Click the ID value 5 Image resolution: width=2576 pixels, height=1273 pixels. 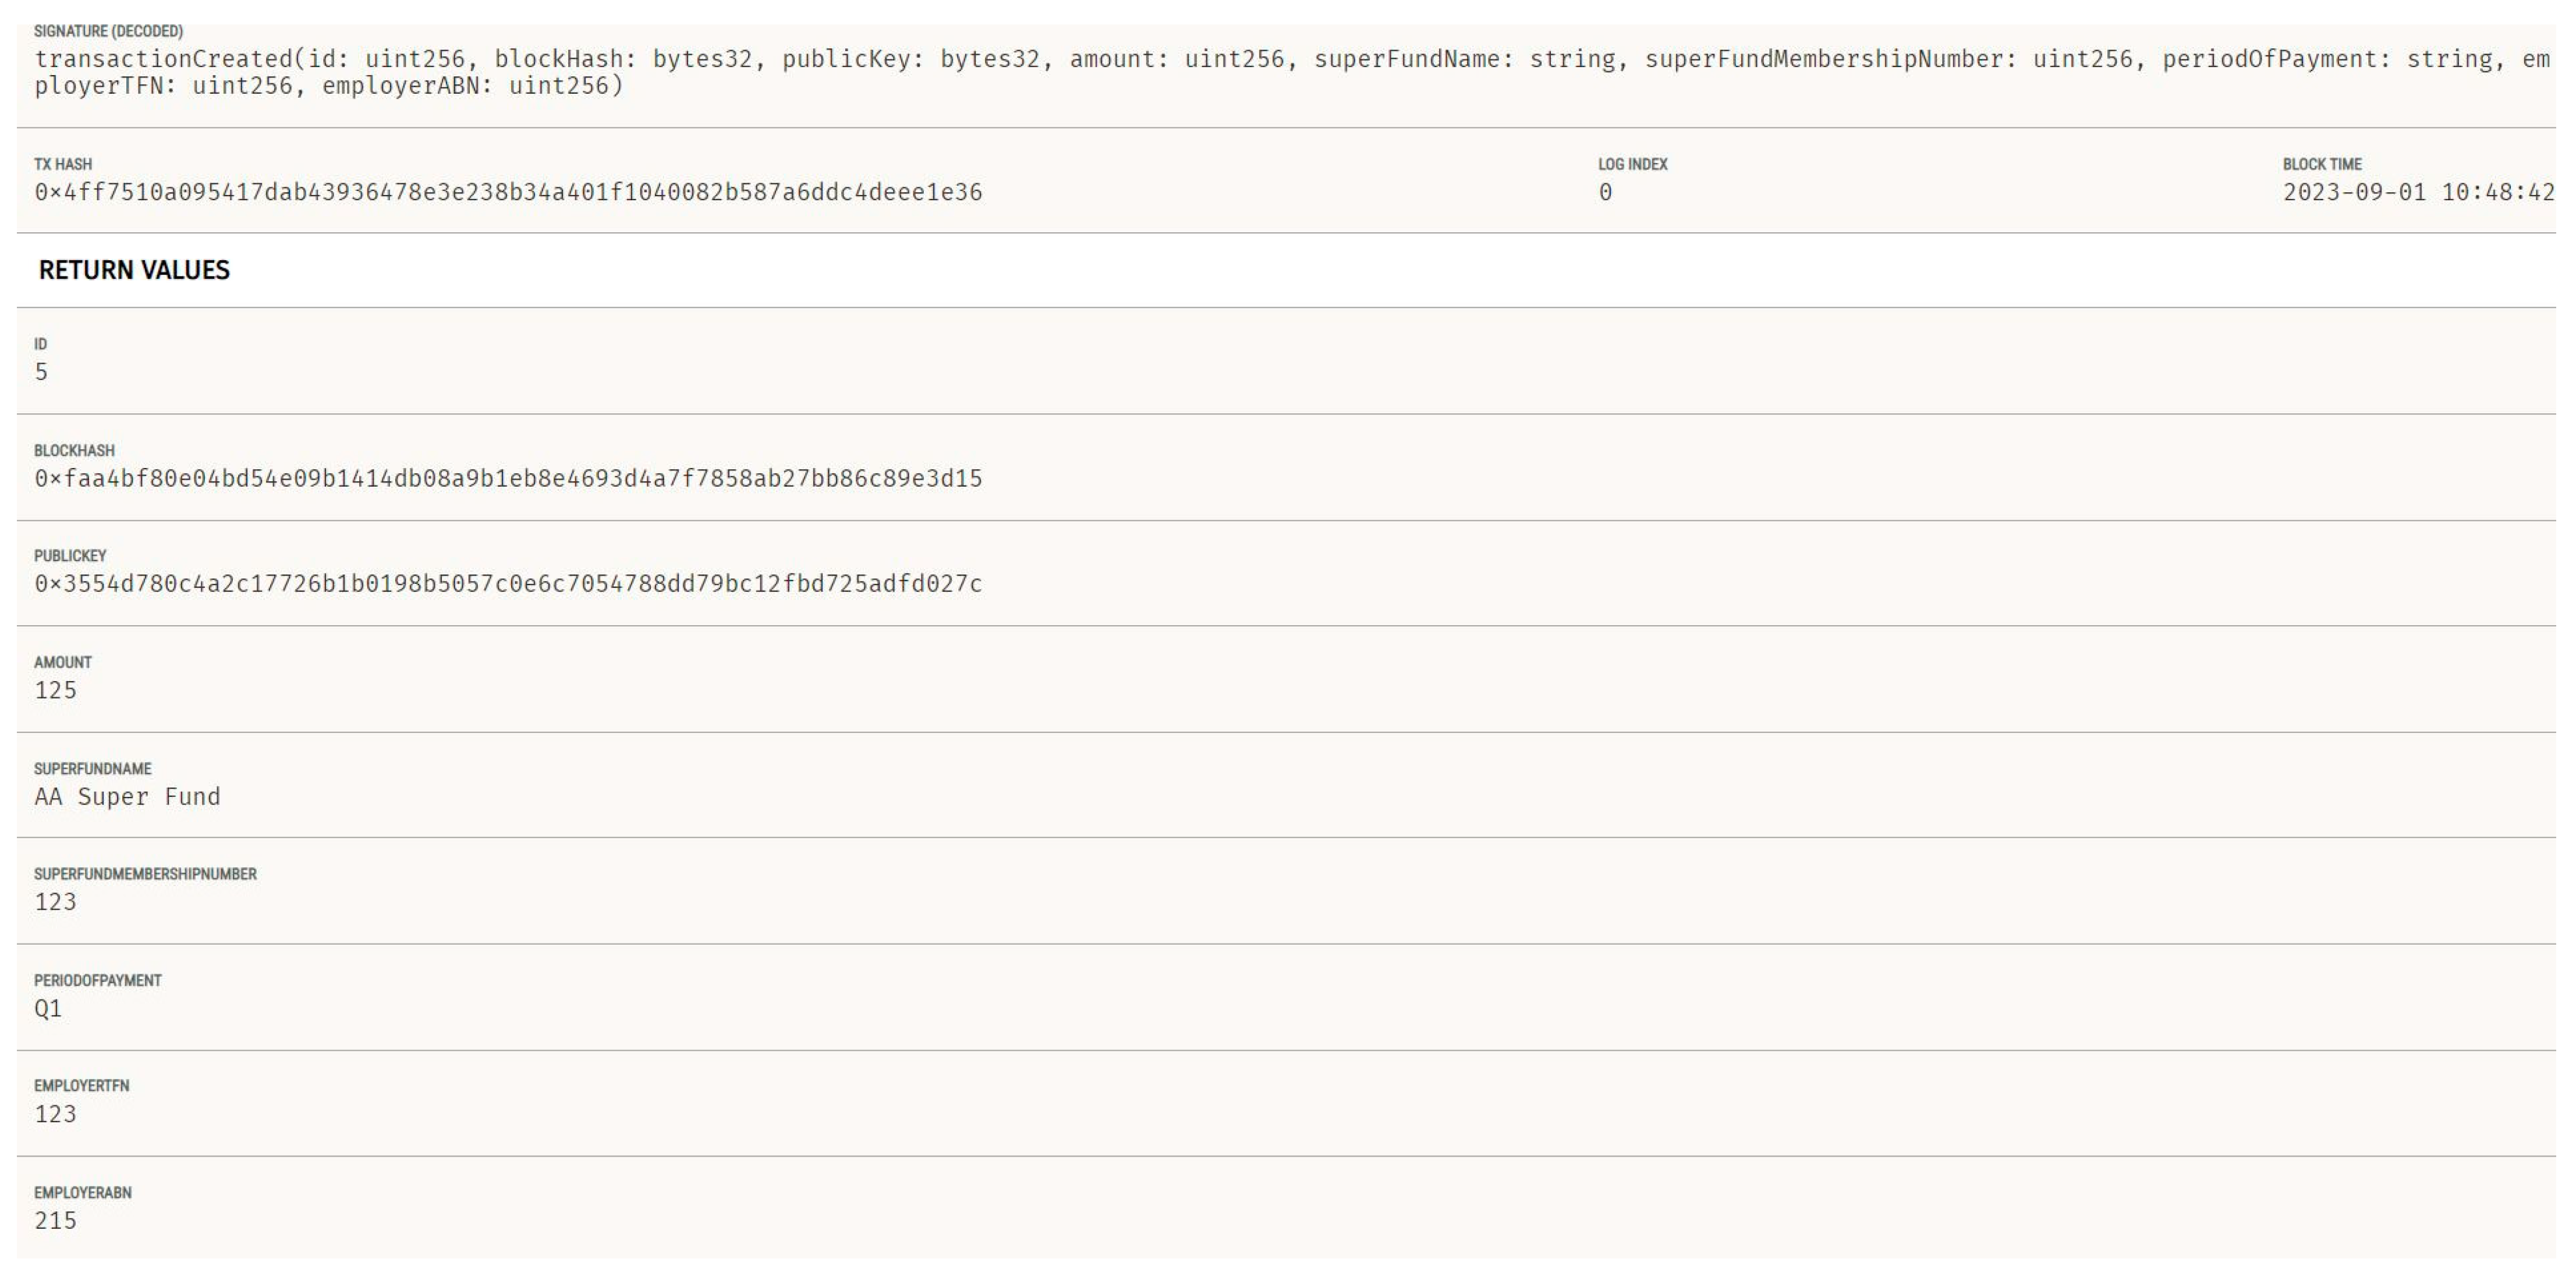[41, 372]
